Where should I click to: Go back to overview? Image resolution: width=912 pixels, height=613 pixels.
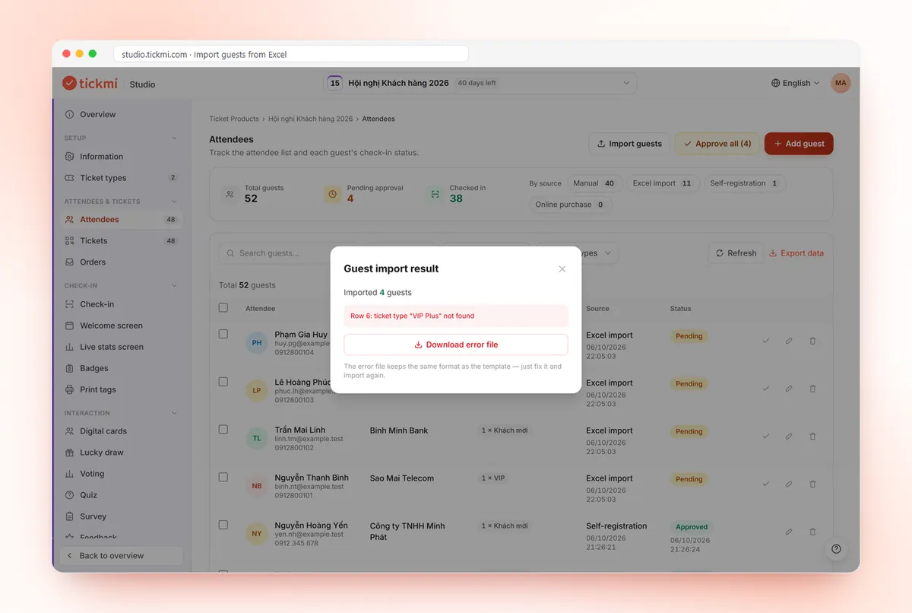[x=122, y=556]
